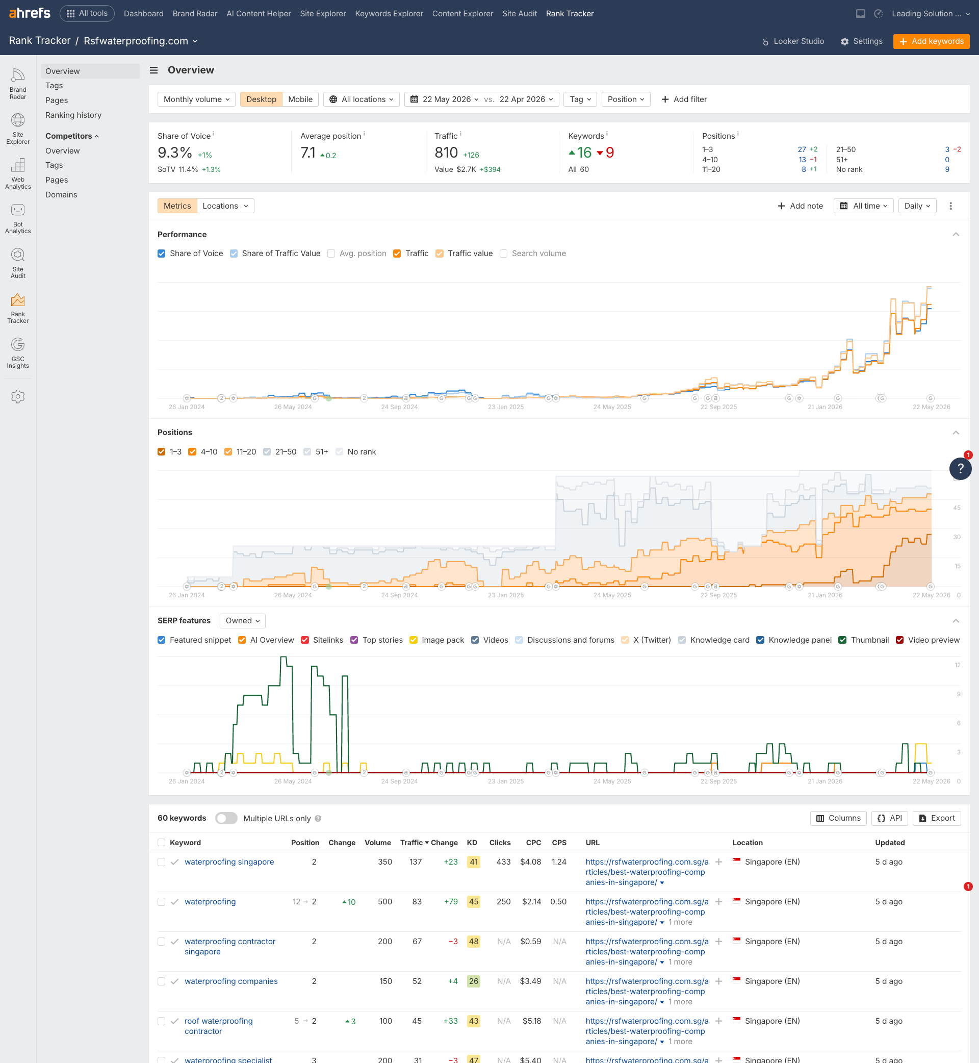979x1063 pixels.
Task: Open Site Explorer from the sidebar icons
Action: click(x=18, y=129)
